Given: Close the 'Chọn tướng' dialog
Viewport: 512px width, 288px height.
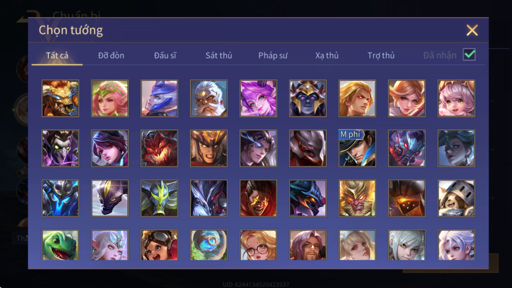Looking at the screenshot, I should 472,30.
